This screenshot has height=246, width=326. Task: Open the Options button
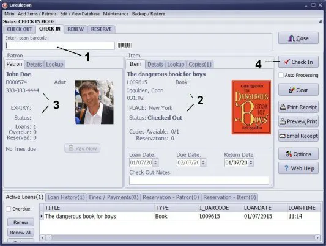[x=298, y=154]
